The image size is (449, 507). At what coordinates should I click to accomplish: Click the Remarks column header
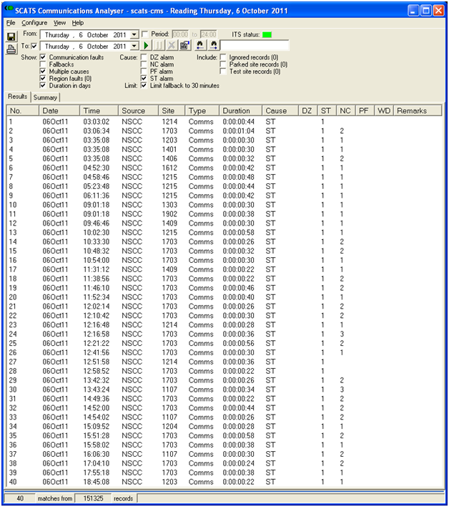(418, 111)
